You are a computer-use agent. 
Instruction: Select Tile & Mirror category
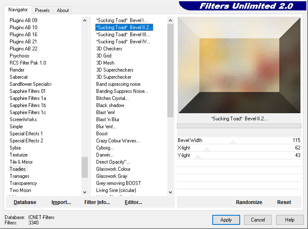[21, 162]
